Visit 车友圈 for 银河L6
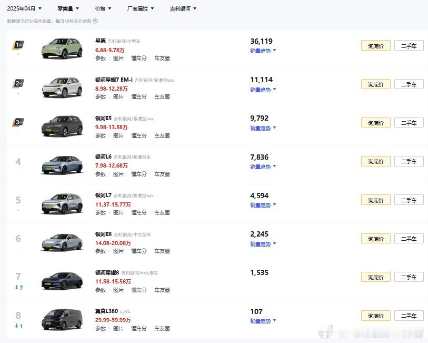The image size is (428, 343). point(162,174)
